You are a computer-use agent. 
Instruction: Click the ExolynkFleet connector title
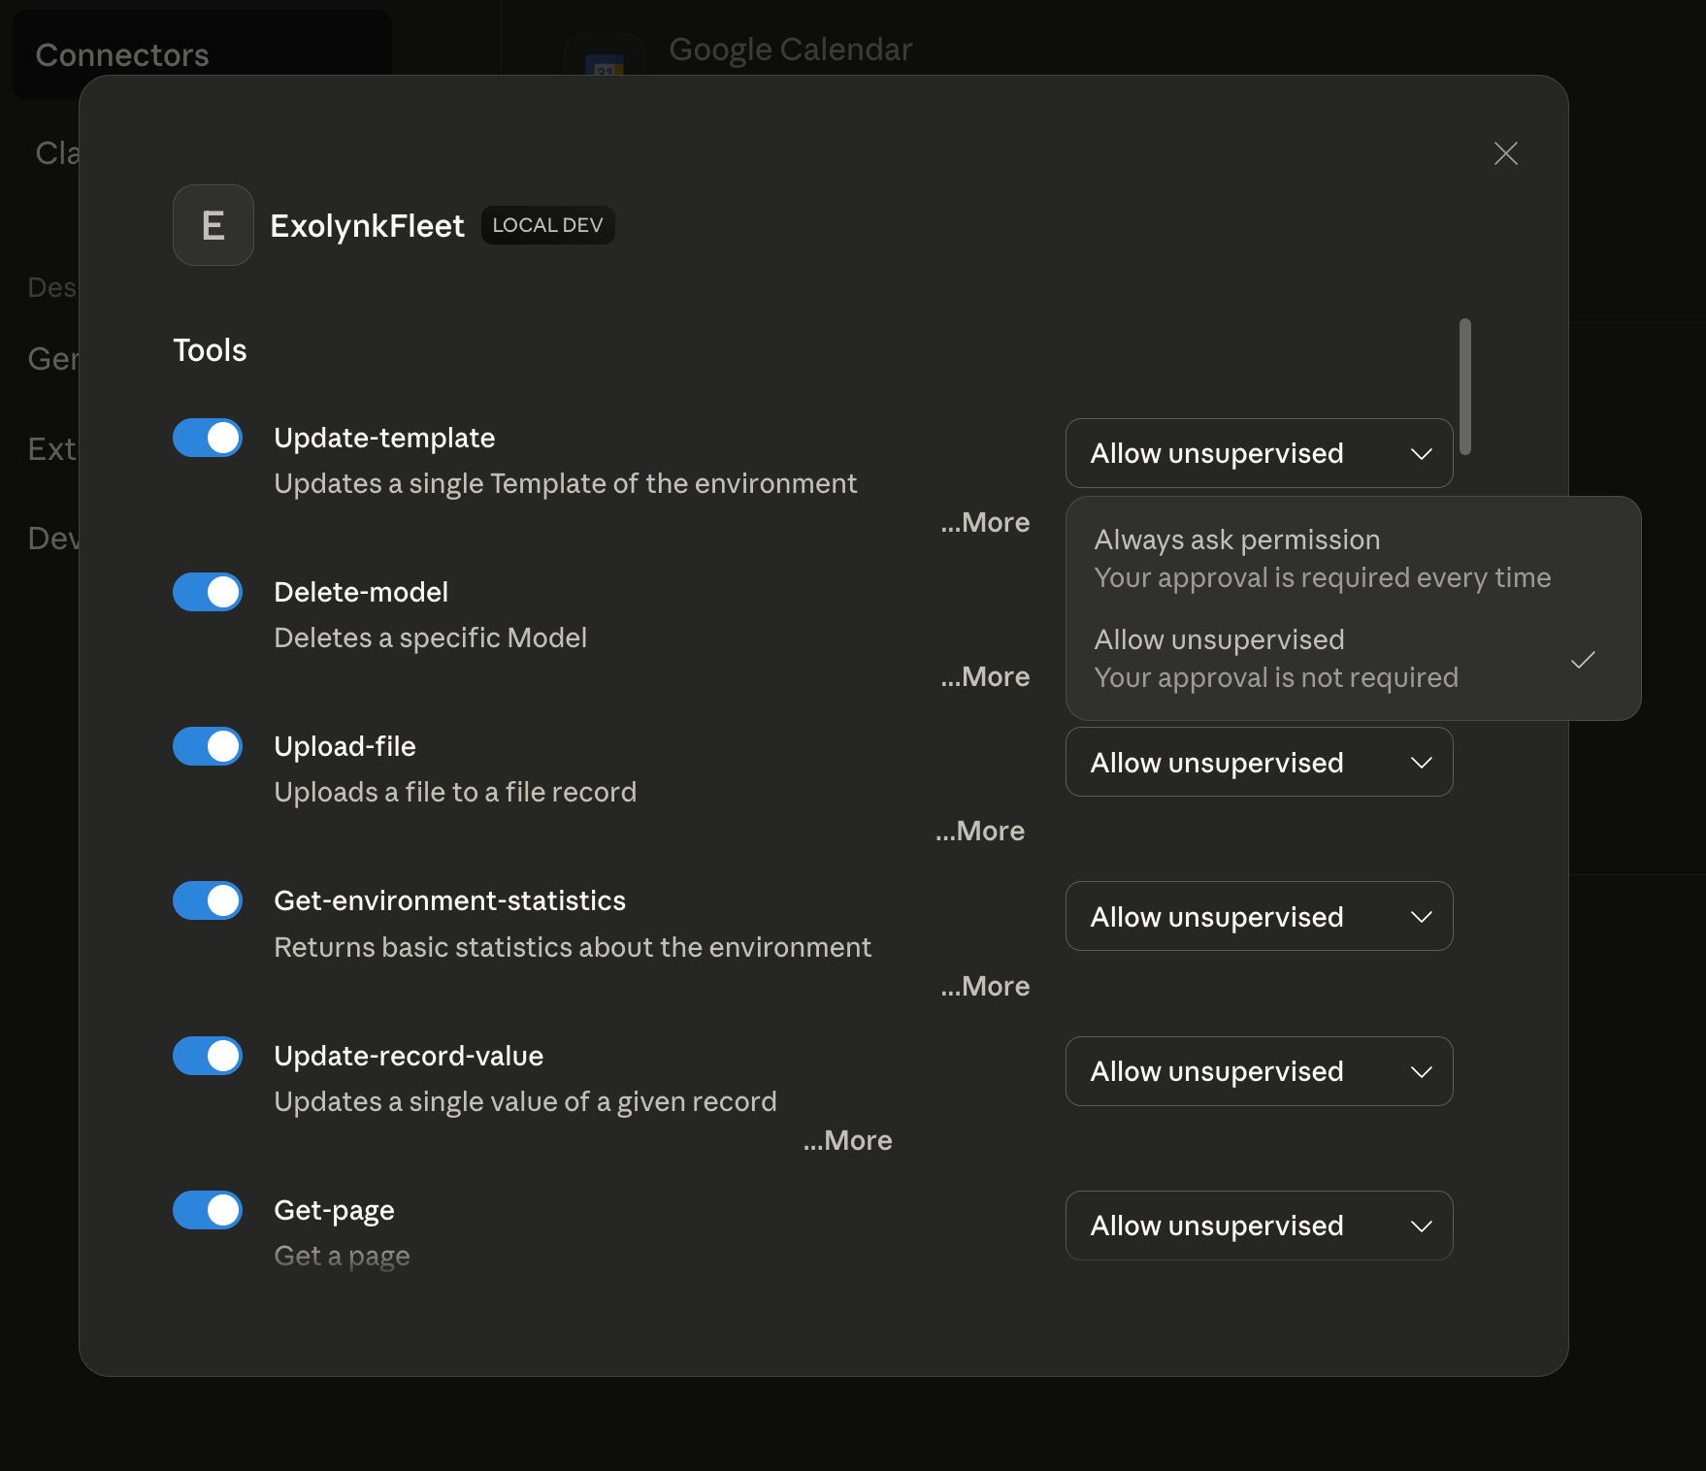click(x=367, y=226)
